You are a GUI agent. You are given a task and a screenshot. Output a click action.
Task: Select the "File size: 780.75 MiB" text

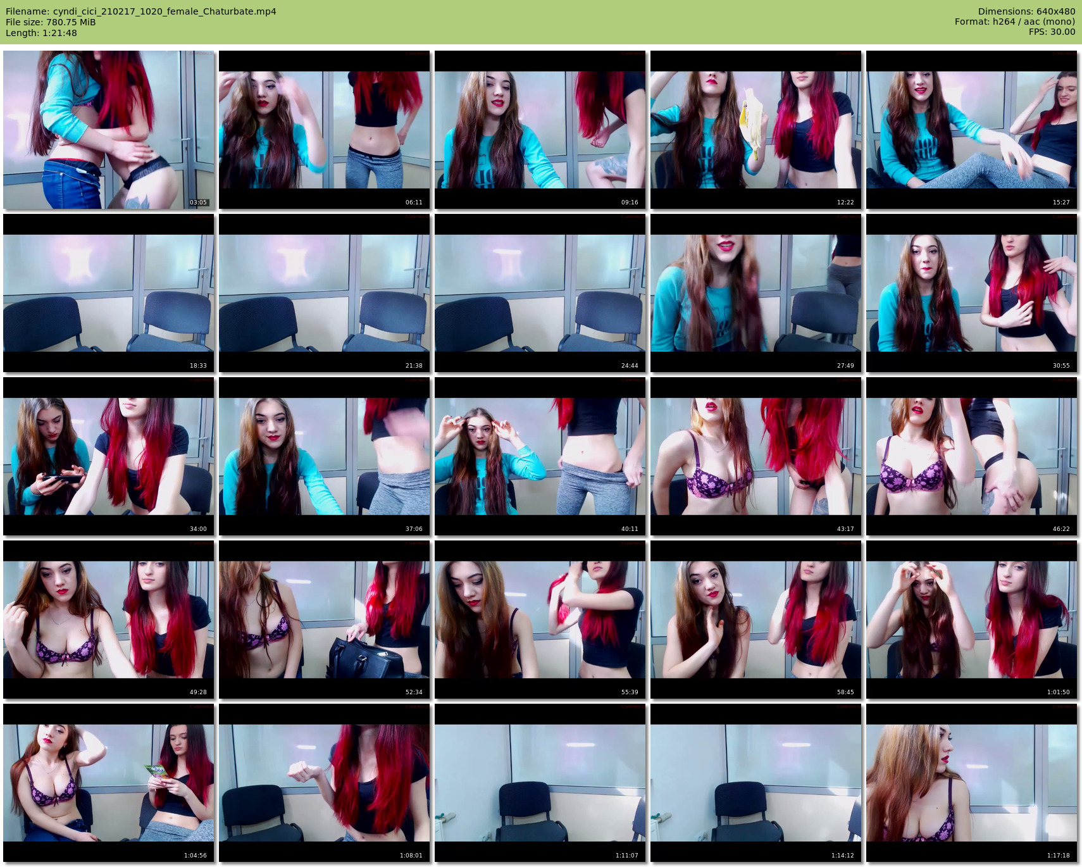51,22
